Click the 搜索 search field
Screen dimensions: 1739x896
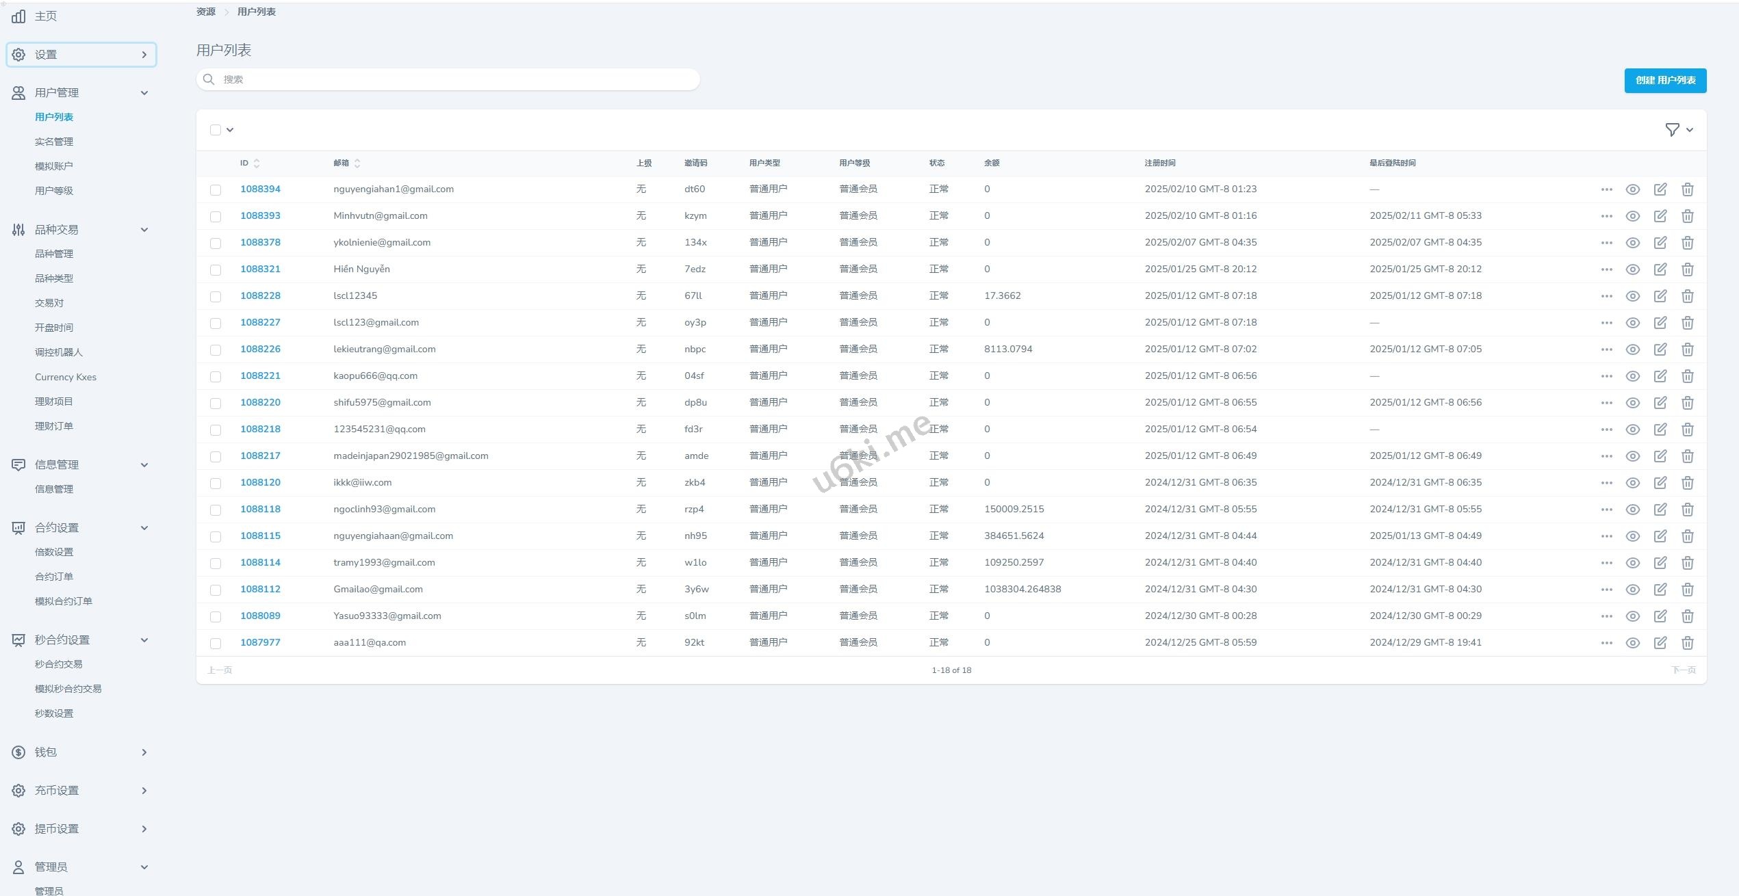click(x=452, y=79)
